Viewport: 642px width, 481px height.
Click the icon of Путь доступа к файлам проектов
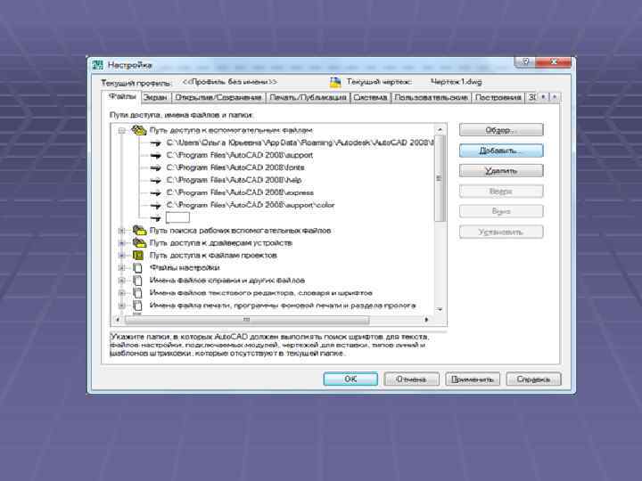pyautogui.click(x=138, y=256)
